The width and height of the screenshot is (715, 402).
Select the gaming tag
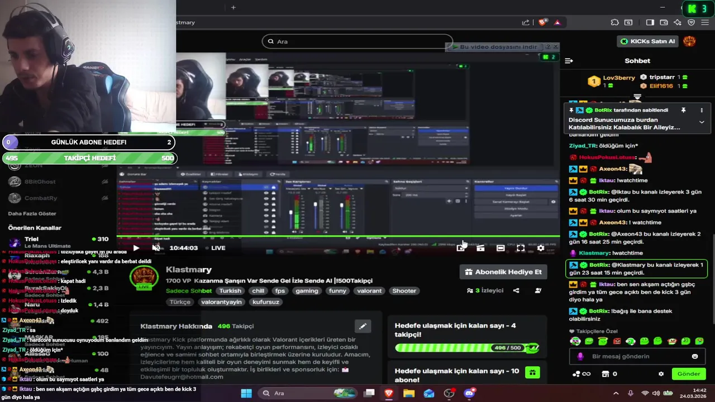(x=307, y=291)
